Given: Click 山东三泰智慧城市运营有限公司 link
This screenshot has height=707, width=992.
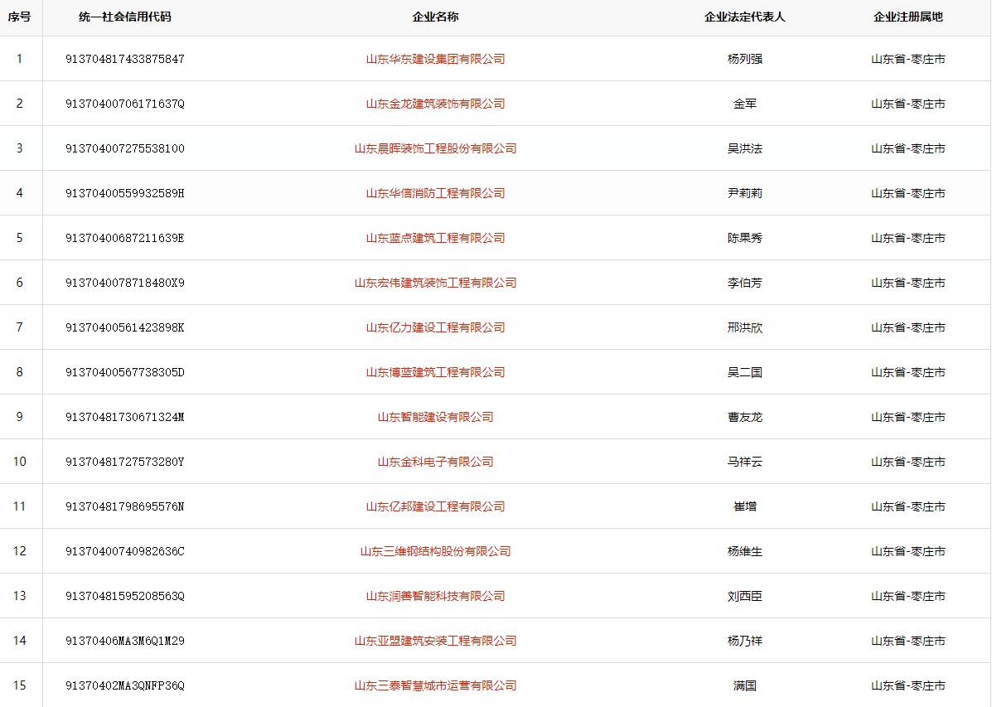Looking at the screenshot, I should [x=435, y=685].
